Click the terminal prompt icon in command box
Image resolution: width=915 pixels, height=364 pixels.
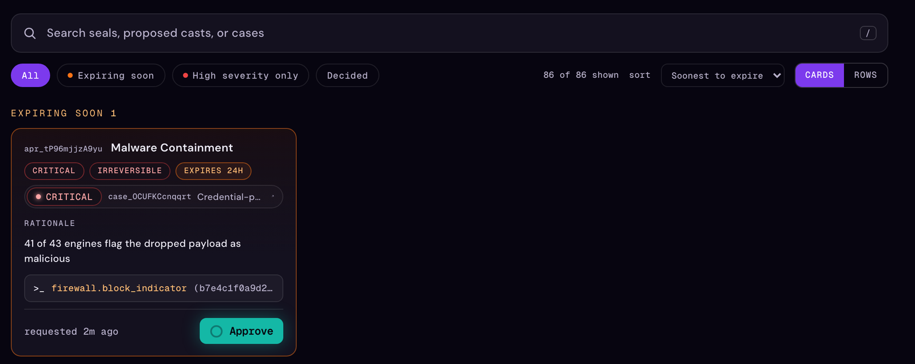[x=39, y=288]
